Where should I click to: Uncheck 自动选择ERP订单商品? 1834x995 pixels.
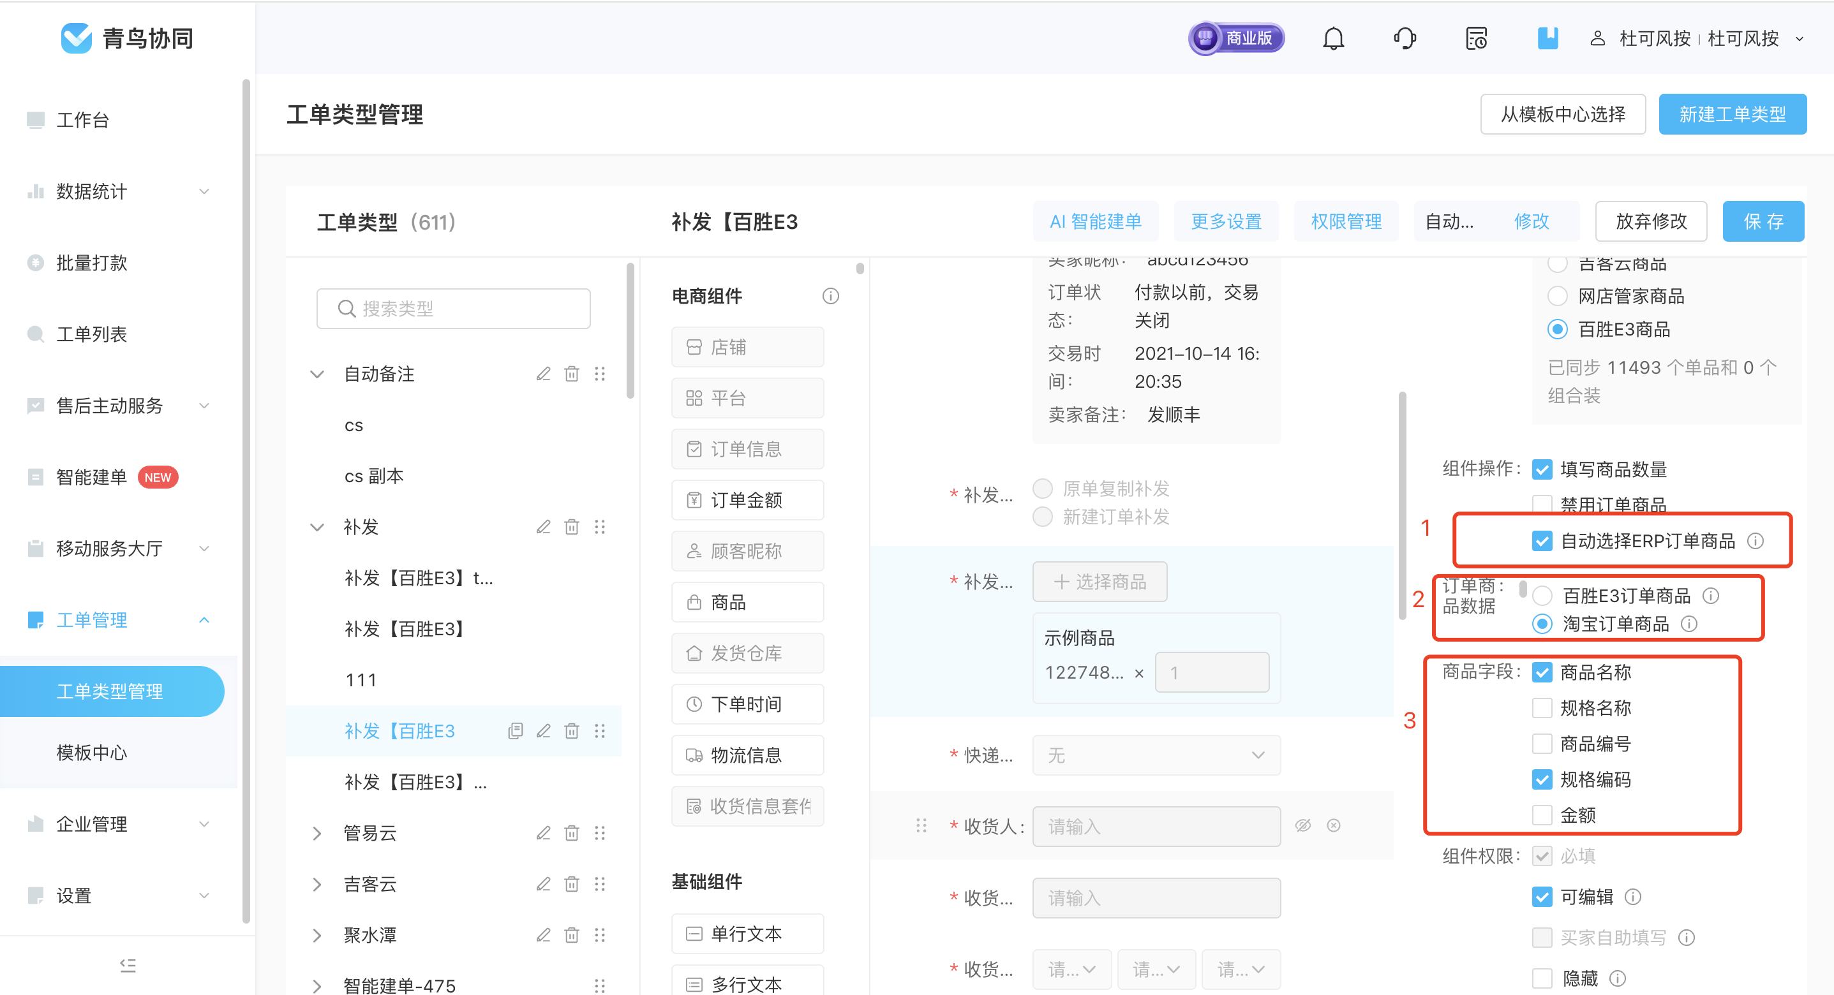1542,542
